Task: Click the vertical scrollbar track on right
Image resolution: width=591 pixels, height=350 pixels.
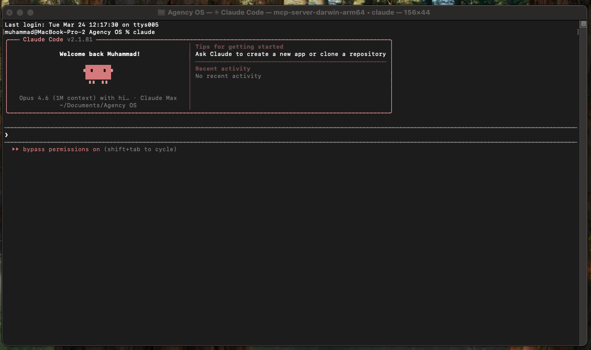Action: pos(583,183)
